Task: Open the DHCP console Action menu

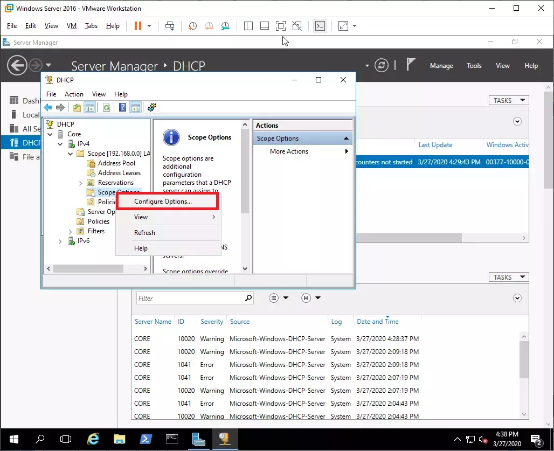Action: 74,94
